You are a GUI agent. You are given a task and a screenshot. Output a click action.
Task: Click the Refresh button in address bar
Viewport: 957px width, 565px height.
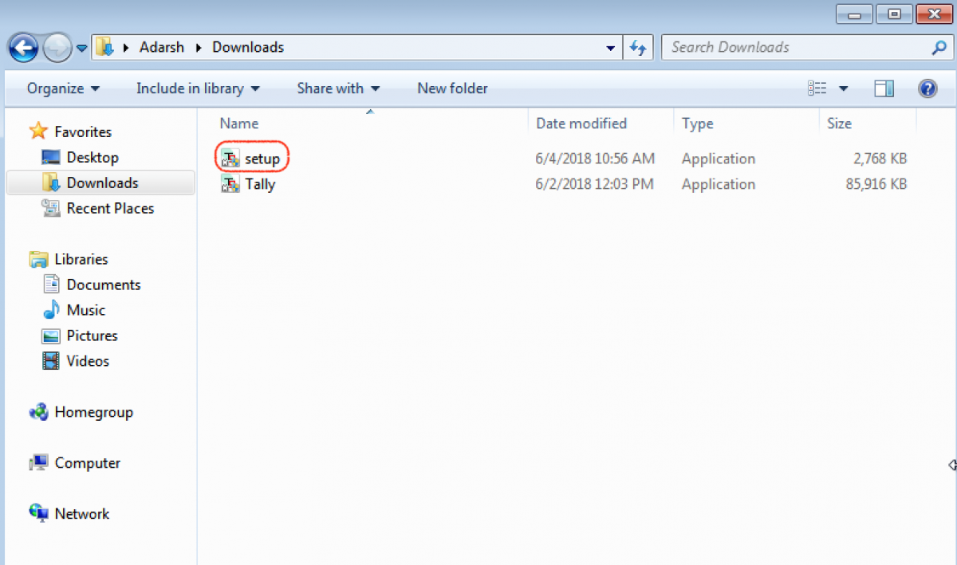coord(638,47)
